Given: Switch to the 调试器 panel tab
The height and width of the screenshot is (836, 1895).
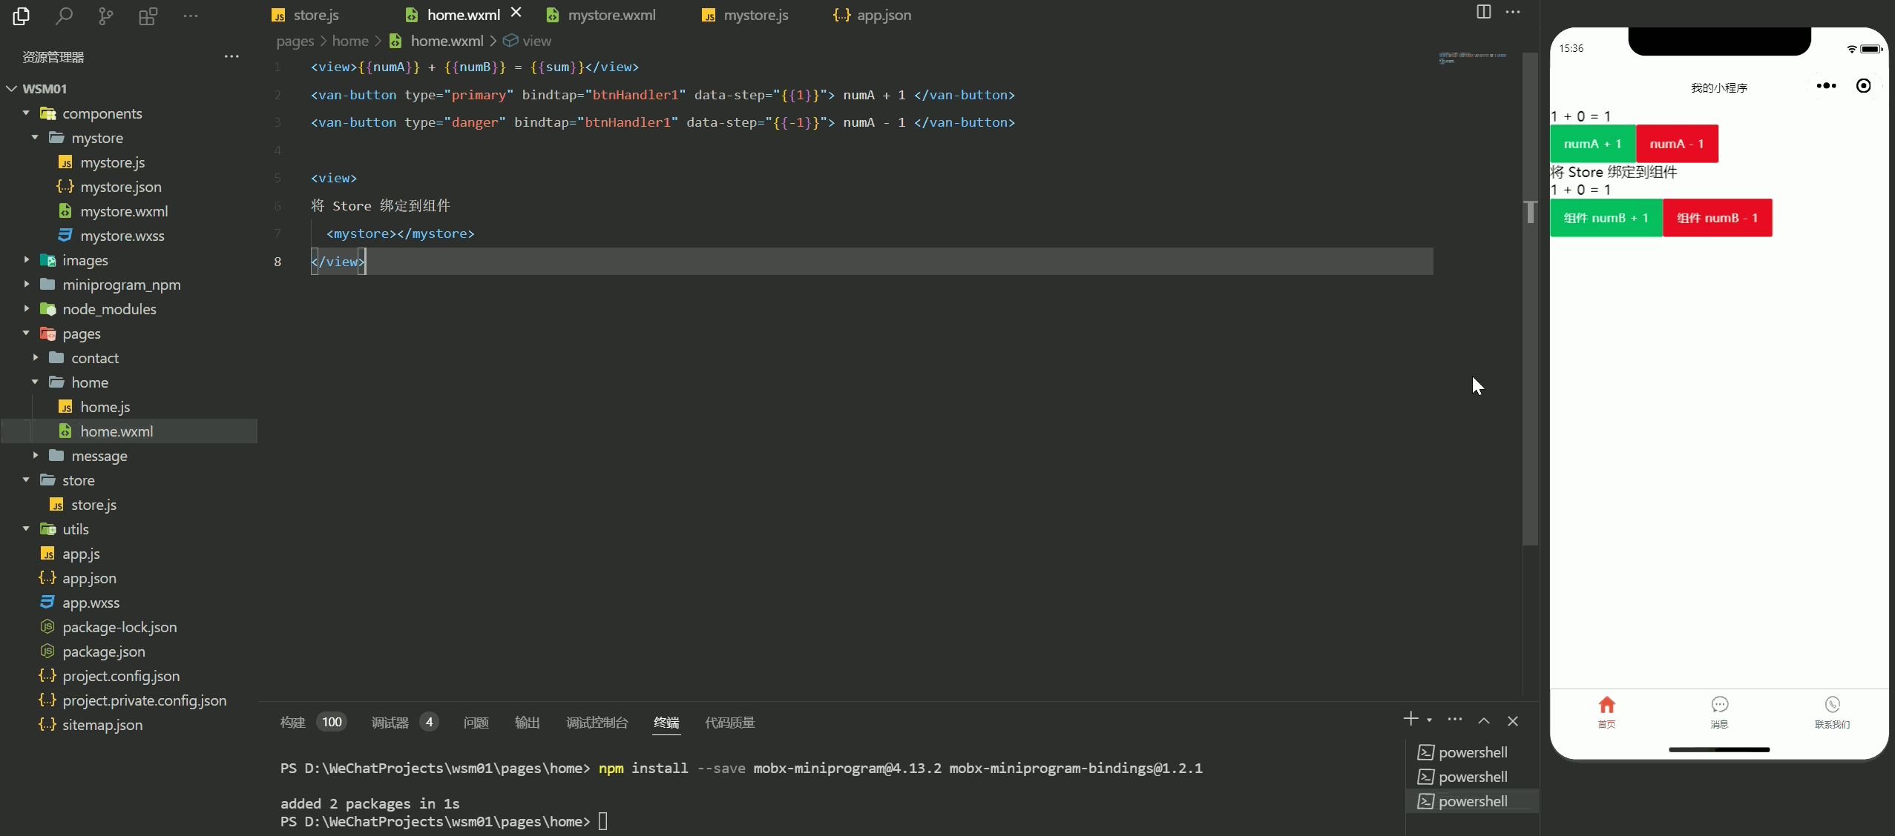Looking at the screenshot, I should point(390,723).
